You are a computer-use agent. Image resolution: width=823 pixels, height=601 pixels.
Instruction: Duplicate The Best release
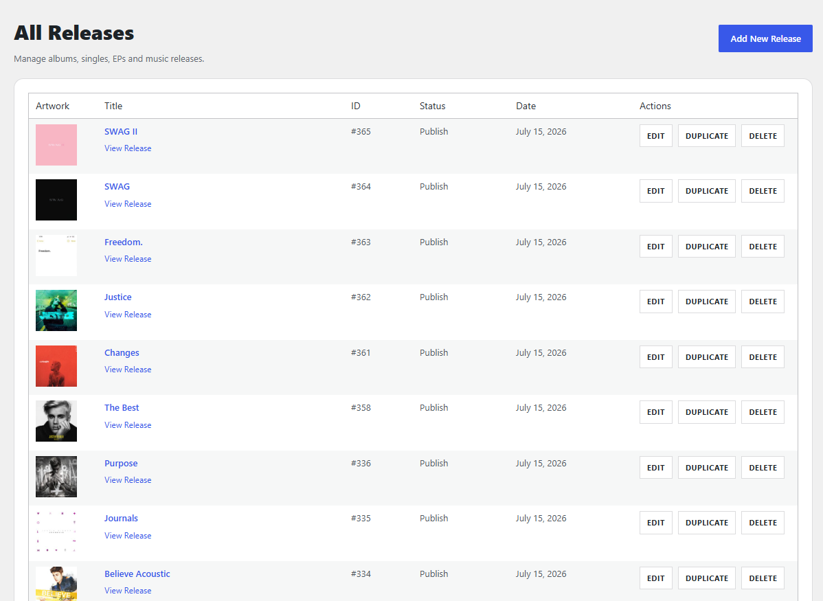tap(706, 413)
